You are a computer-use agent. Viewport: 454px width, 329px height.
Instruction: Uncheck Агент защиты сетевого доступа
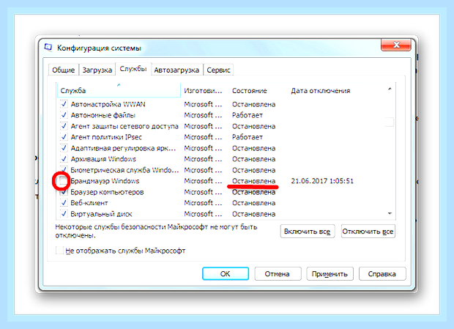coord(64,126)
